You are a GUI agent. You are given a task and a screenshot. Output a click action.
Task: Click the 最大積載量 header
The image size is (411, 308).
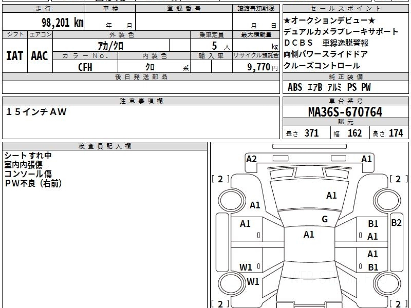pyautogui.click(x=256, y=35)
